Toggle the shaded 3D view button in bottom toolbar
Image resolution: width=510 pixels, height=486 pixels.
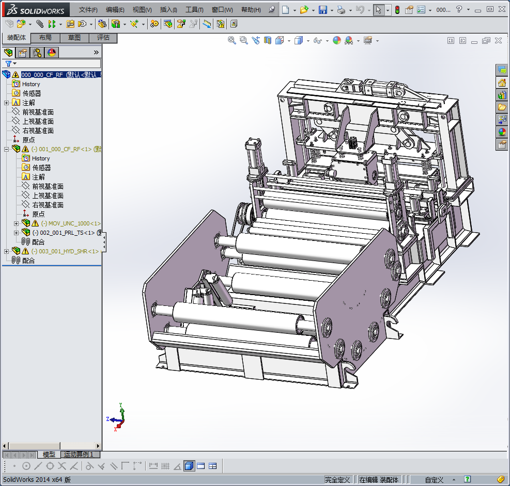189,466
